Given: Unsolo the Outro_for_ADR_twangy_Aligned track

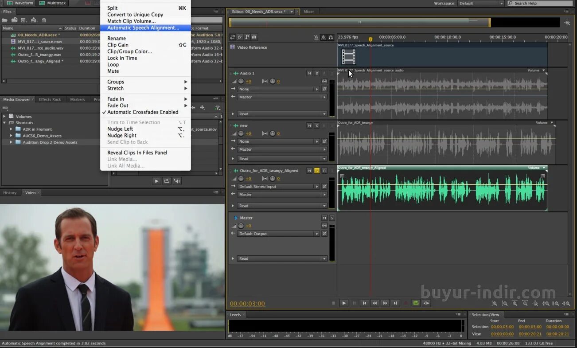Looking at the screenshot, I should point(317,171).
